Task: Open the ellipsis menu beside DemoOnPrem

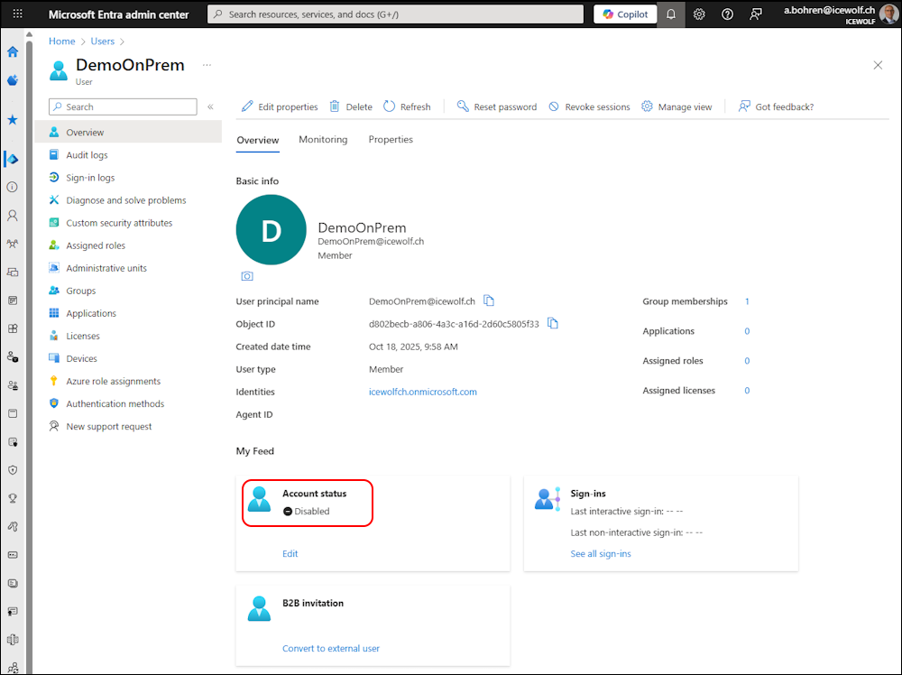Action: point(207,65)
